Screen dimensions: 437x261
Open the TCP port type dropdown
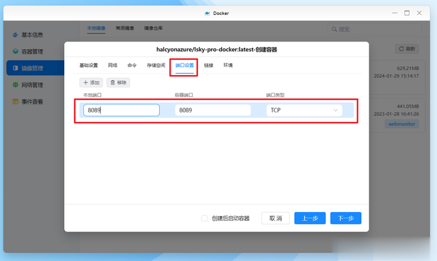[304, 110]
